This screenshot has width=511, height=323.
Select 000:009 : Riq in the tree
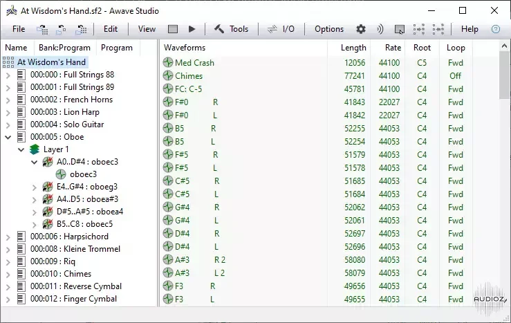[53, 261]
